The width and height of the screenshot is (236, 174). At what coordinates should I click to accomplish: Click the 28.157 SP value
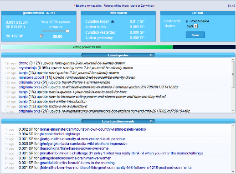(15, 36)
